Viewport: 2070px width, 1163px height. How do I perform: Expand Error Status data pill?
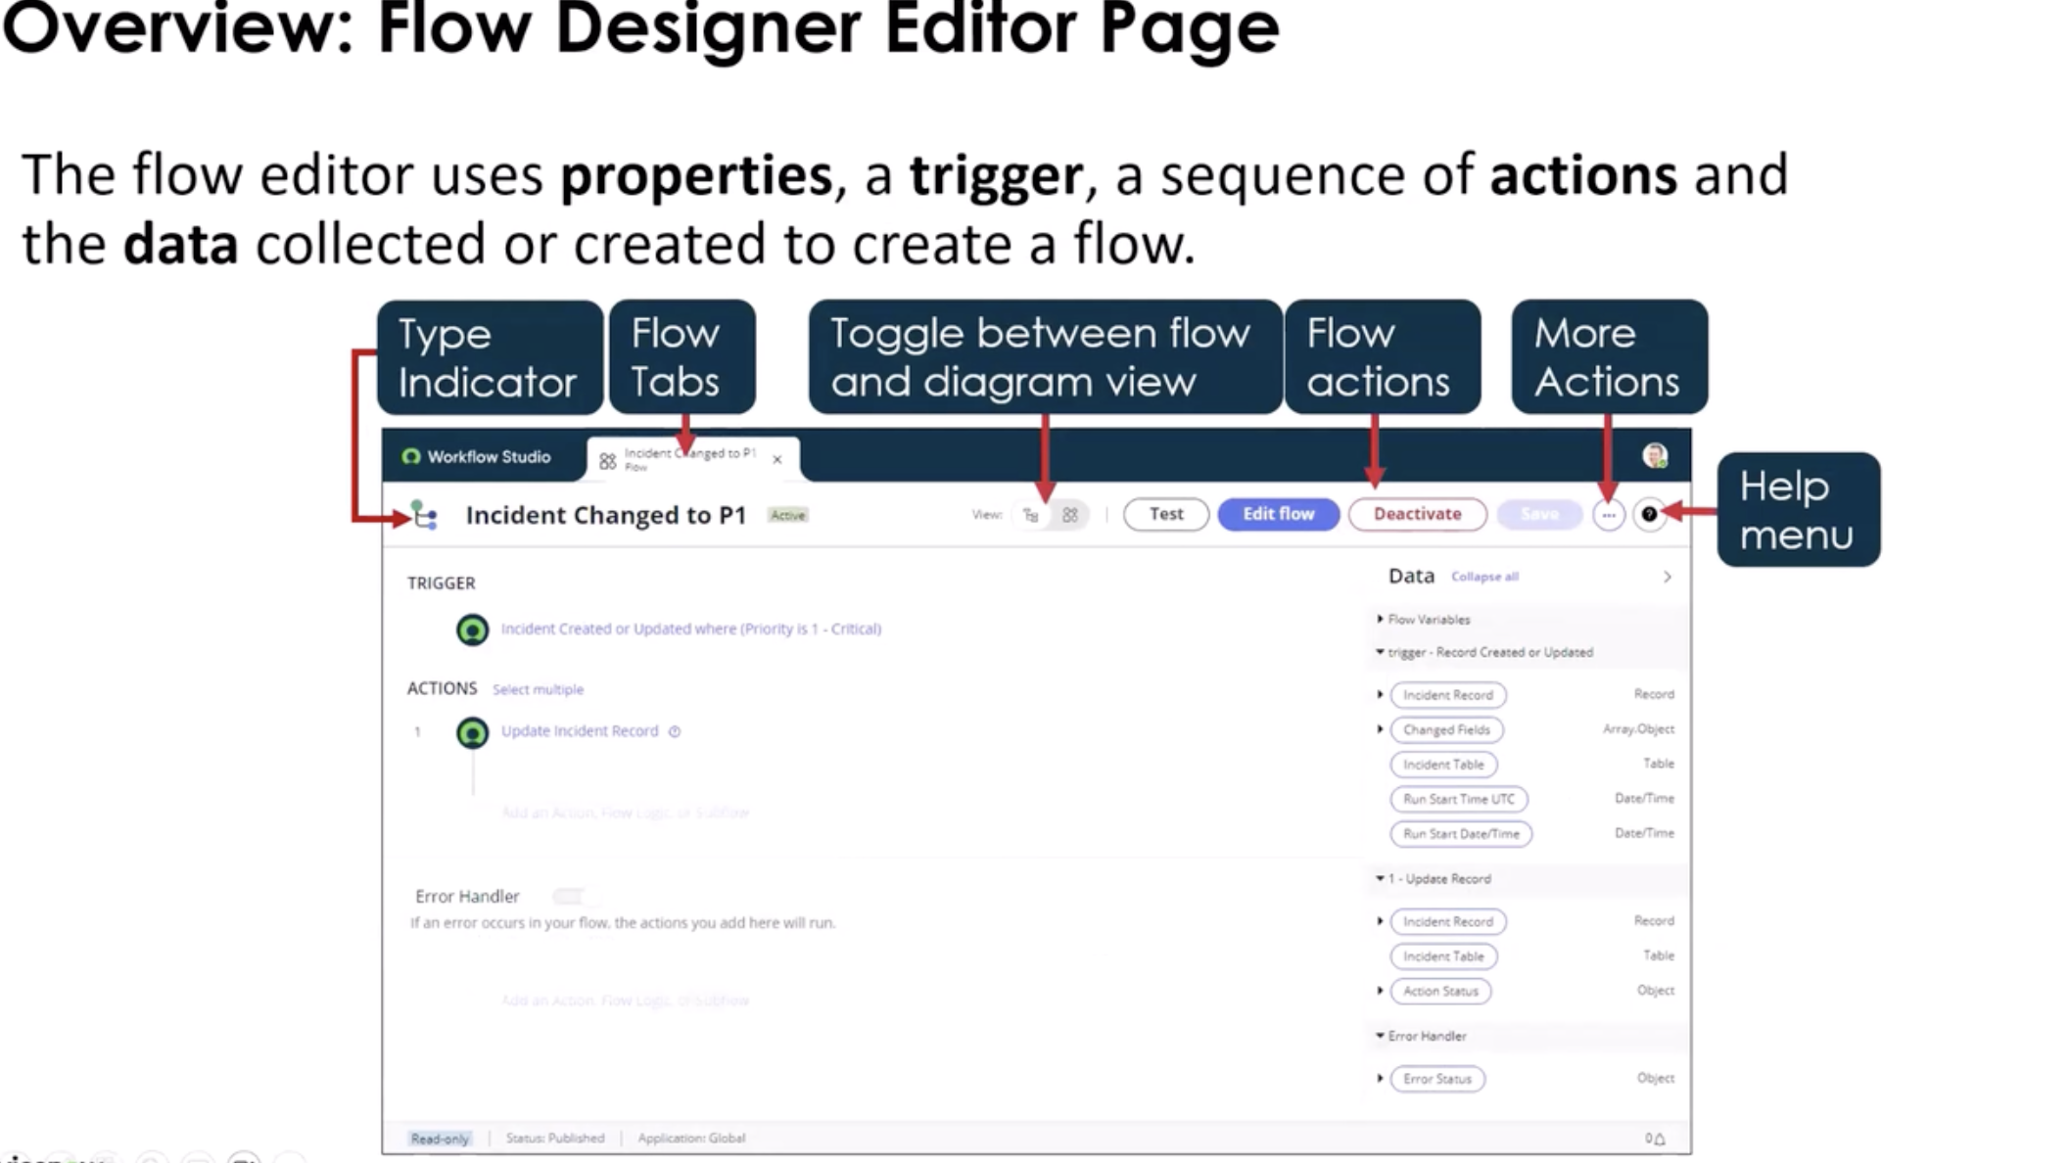coord(1380,1079)
